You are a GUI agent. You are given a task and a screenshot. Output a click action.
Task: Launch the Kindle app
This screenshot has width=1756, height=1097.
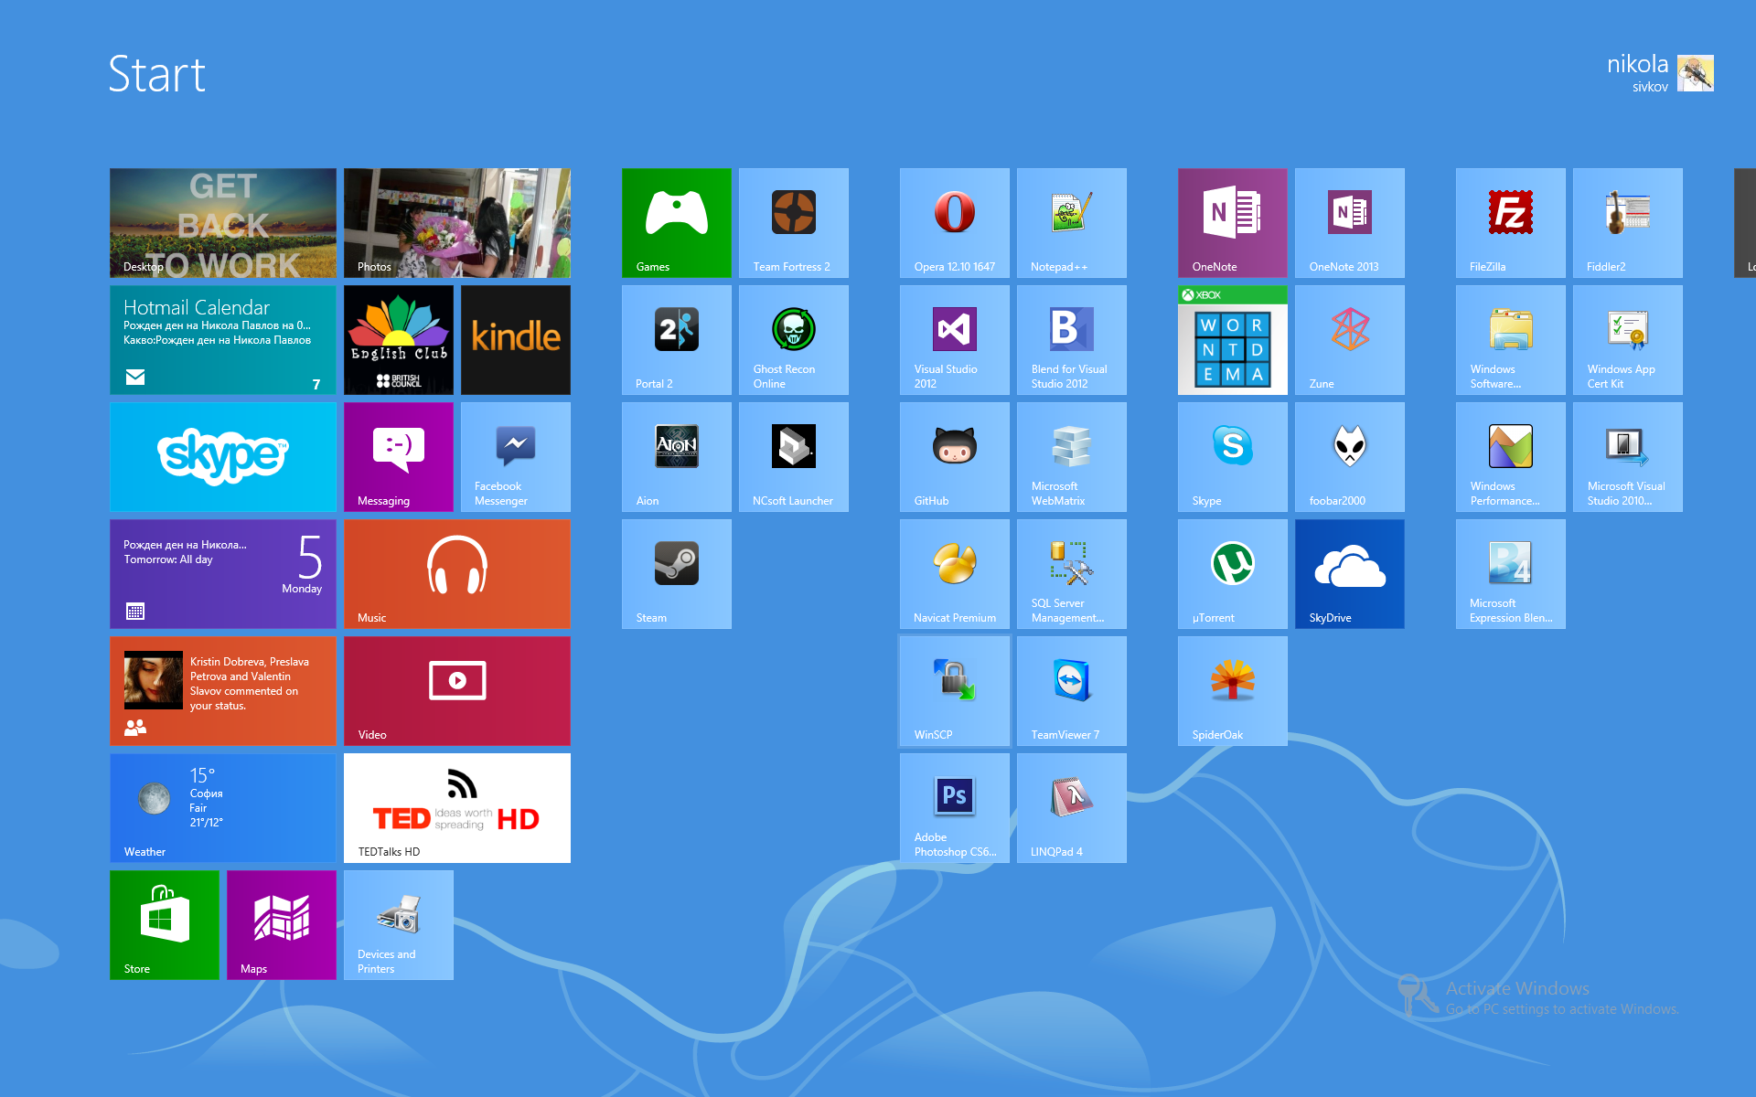[x=516, y=340]
